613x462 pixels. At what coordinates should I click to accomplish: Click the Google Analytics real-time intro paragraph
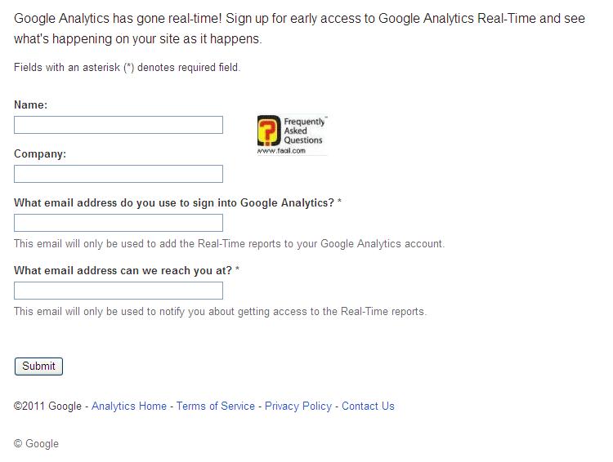tap(299, 29)
